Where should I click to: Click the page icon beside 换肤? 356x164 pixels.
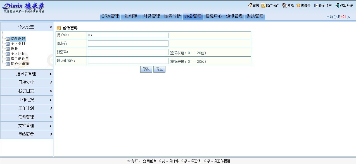click(8, 49)
